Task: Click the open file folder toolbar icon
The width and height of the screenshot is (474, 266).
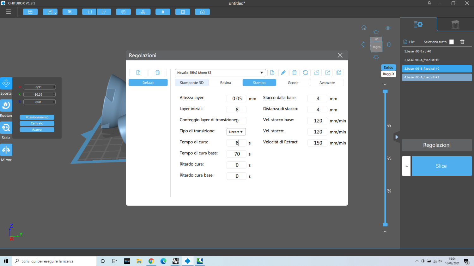Action: point(30,12)
